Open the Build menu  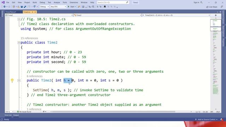click(x=35, y=2)
